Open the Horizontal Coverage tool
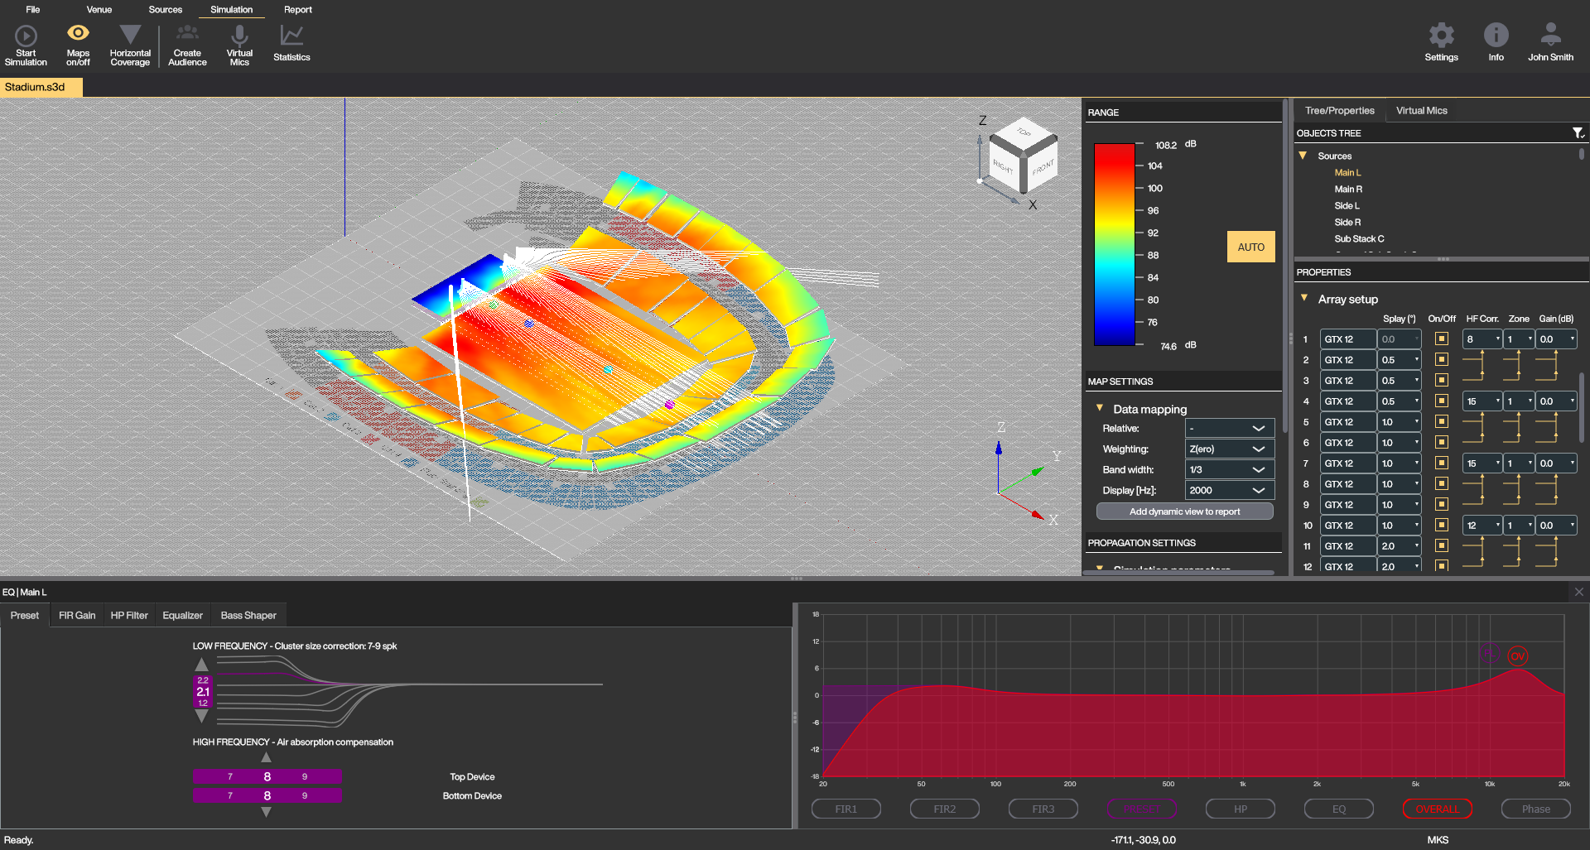 (130, 35)
